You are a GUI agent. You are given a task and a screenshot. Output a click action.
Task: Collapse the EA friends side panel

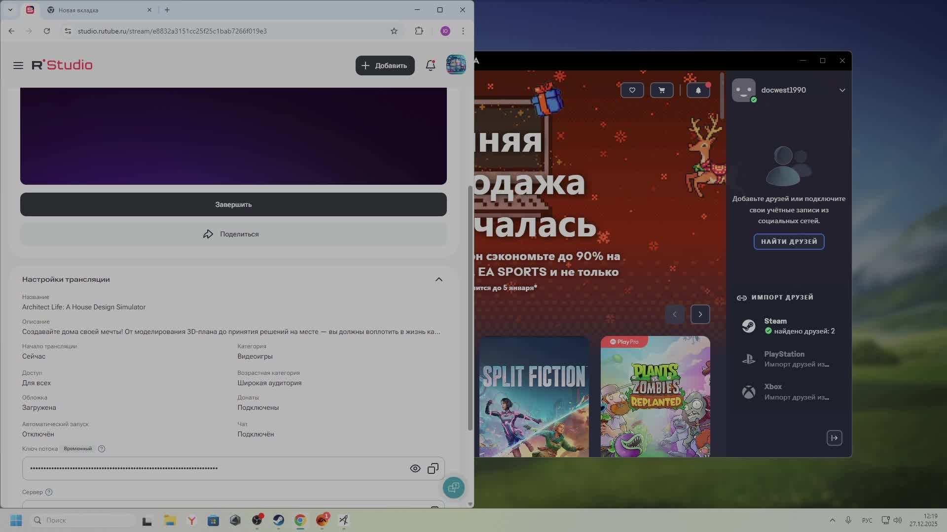tap(834, 438)
